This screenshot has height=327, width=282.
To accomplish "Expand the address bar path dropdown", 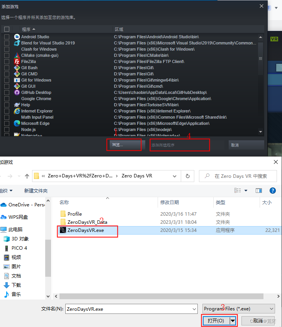I will 175,176.
